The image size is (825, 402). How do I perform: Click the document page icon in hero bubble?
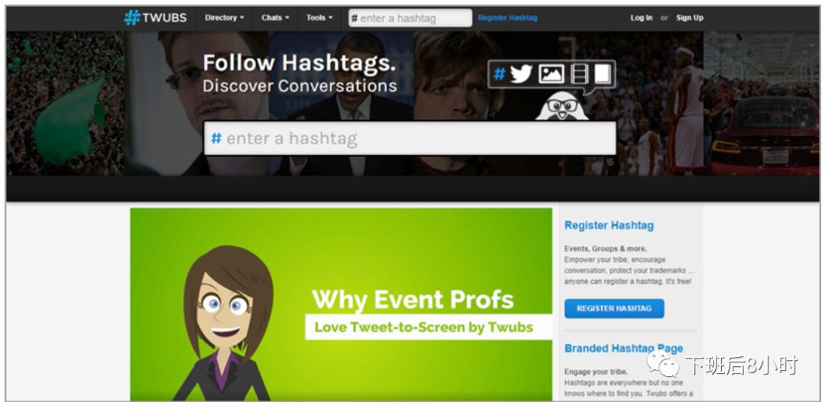click(x=603, y=74)
